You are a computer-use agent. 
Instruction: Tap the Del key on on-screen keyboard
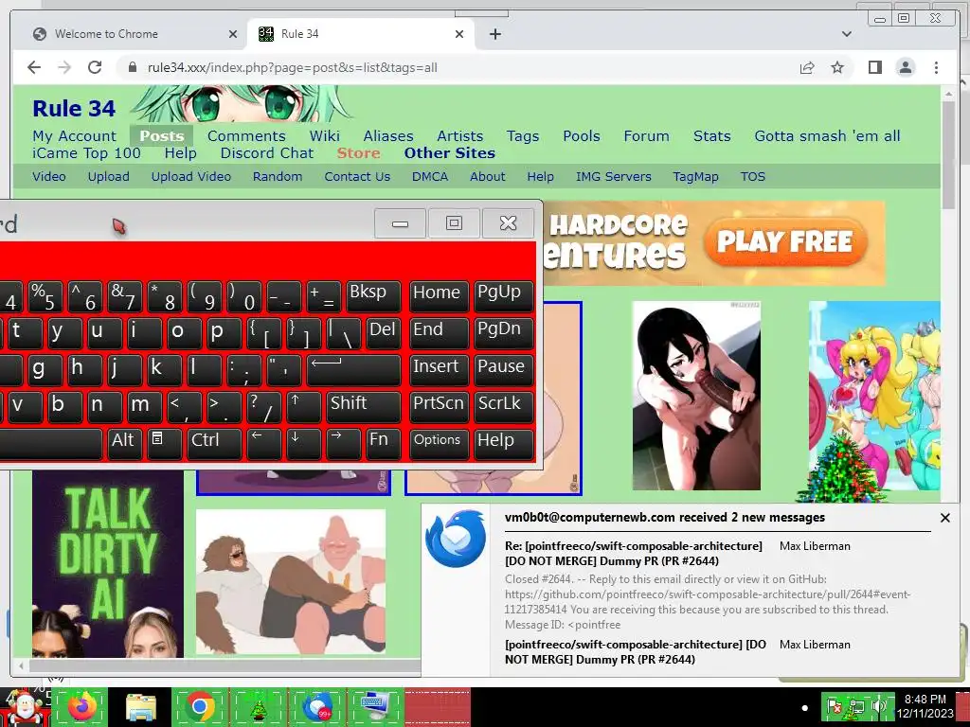click(x=384, y=333)
